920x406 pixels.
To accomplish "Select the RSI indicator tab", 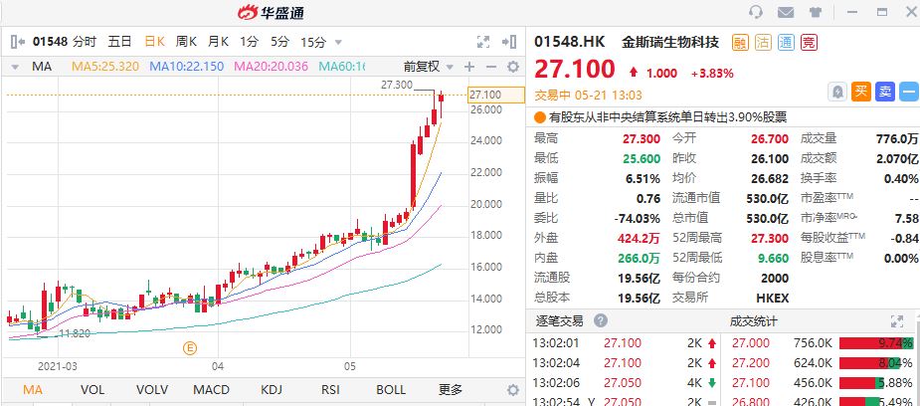I will 330,389.
